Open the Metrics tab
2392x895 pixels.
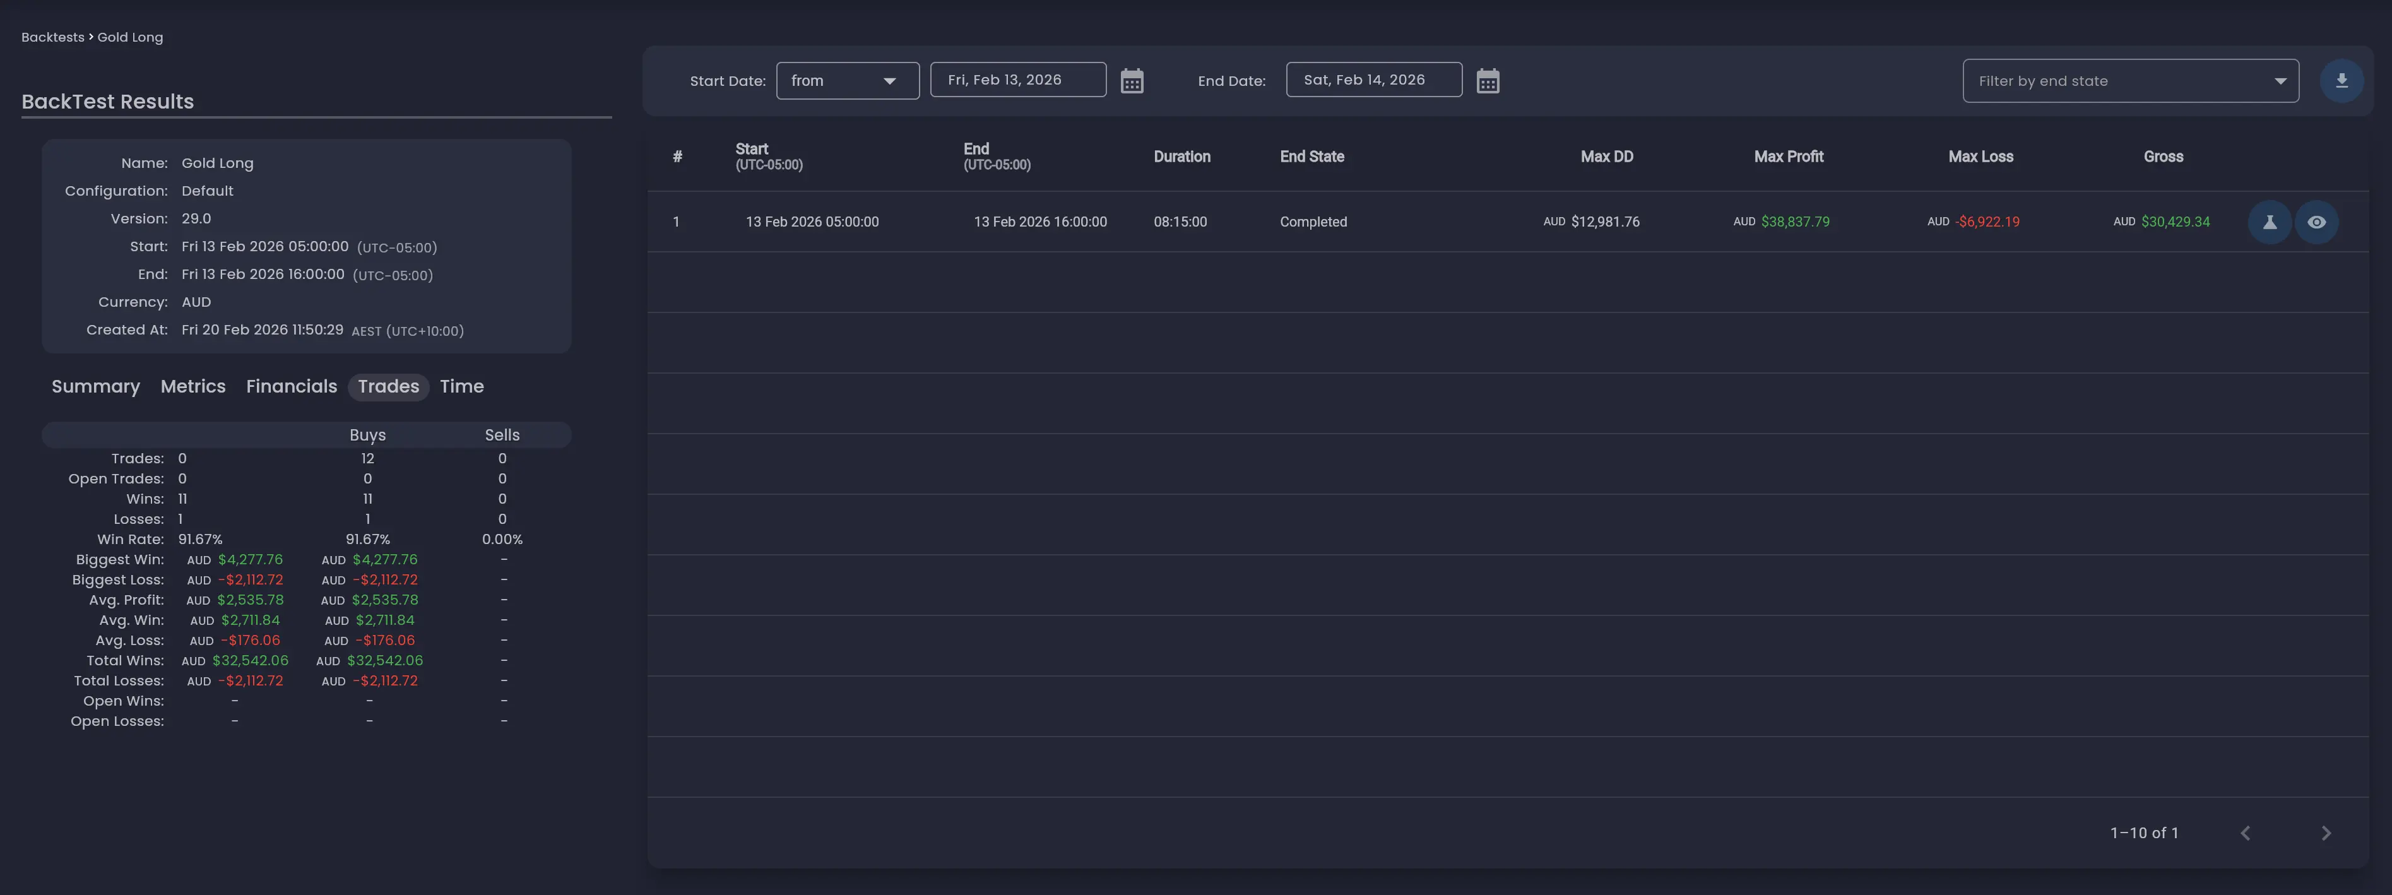click(x=192, y=386)
